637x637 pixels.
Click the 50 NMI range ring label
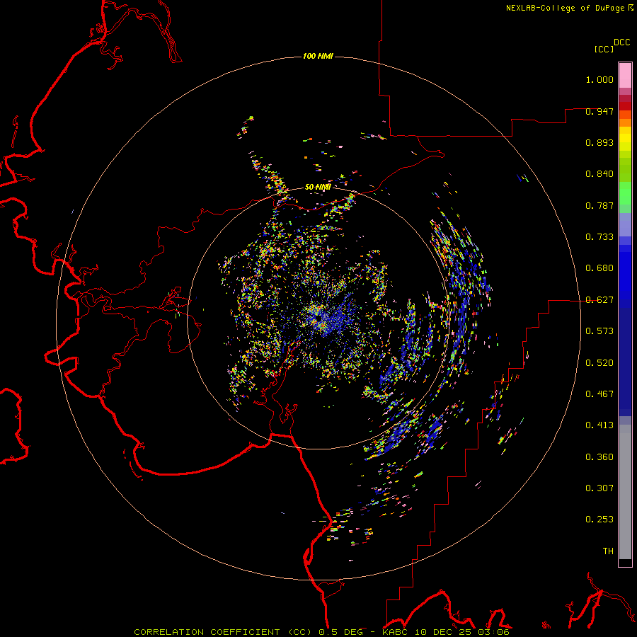tap(318, 187)
